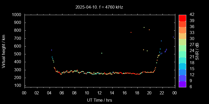Image resolution: width=209 pixels, height=104 pixels.
Task: Select the light green 24–27 dB color band
Action: (x=182, y=48)
